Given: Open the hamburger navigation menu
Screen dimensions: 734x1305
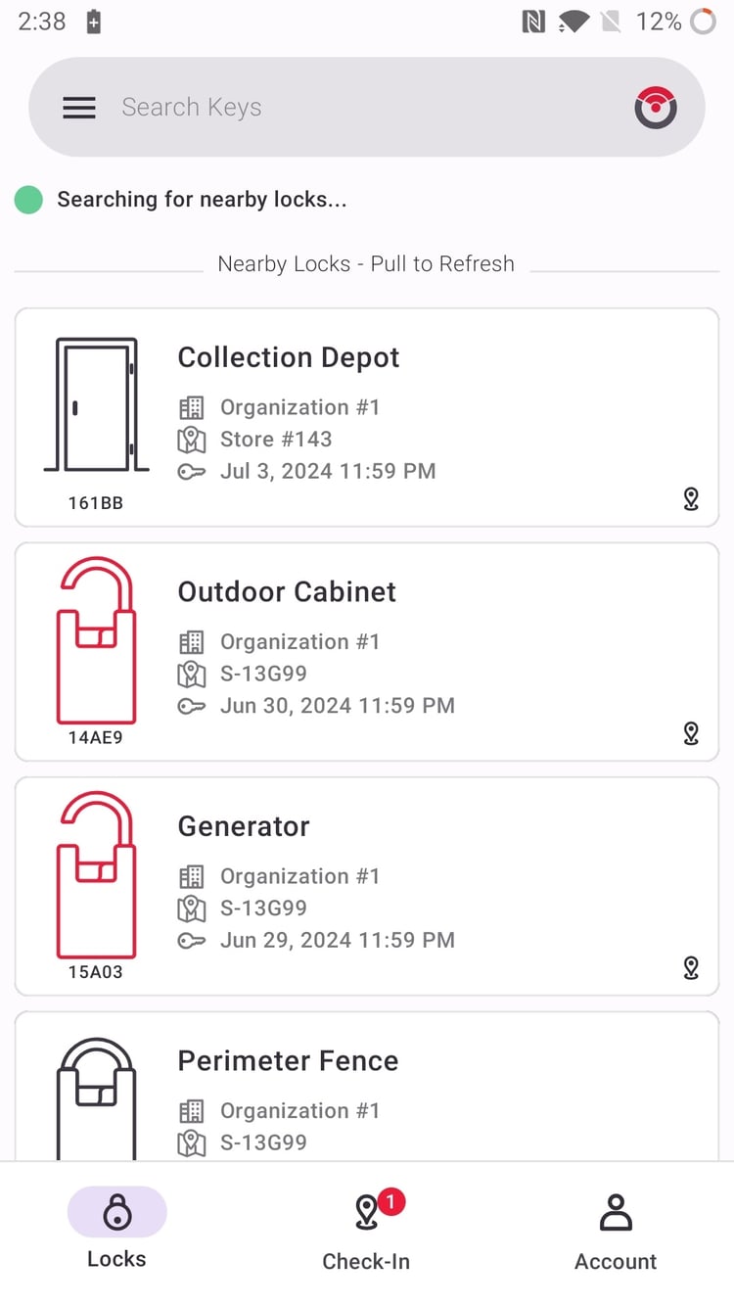Looking at the screenshot, I should [x=79, y=108].
